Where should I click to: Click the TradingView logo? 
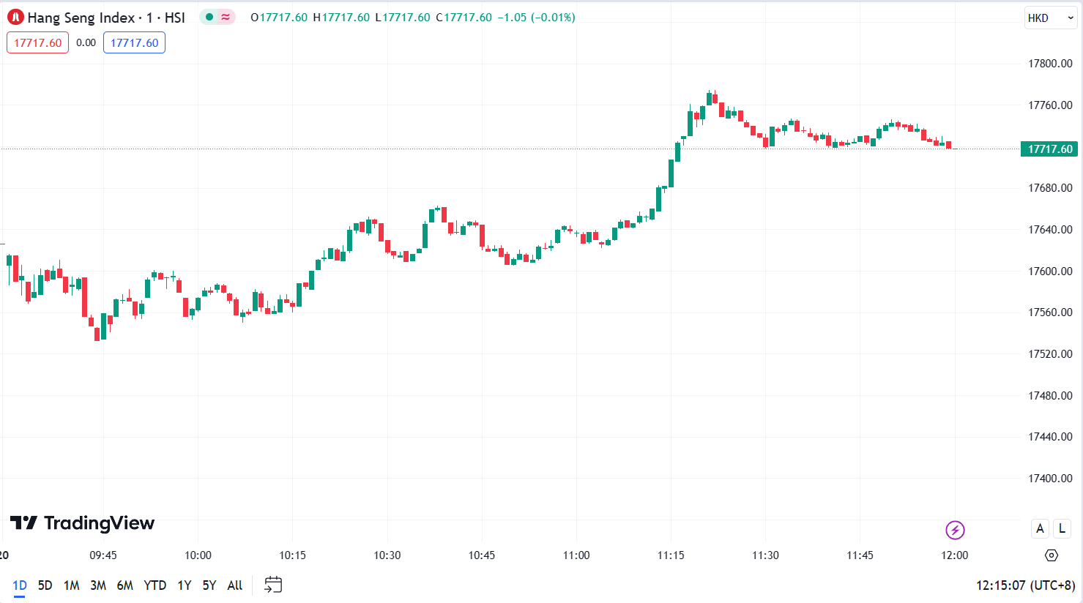tap(82, 523)
